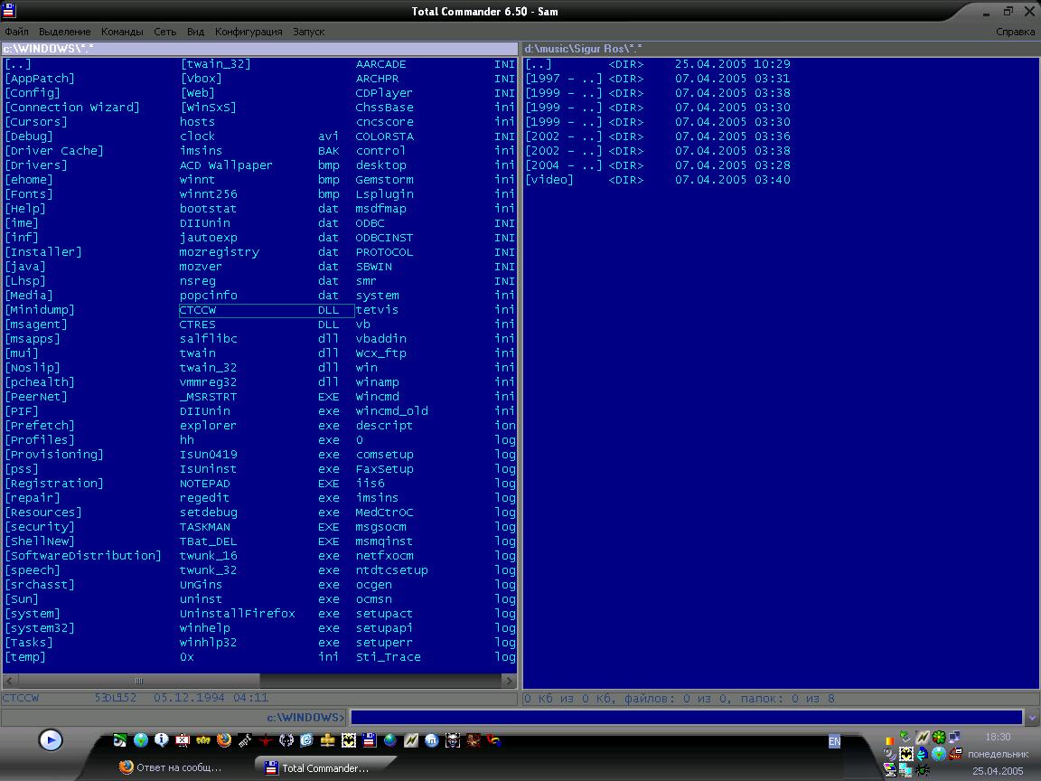
Task: Open the blue Maxthon quick launch icon
Action: coord(432,739)
